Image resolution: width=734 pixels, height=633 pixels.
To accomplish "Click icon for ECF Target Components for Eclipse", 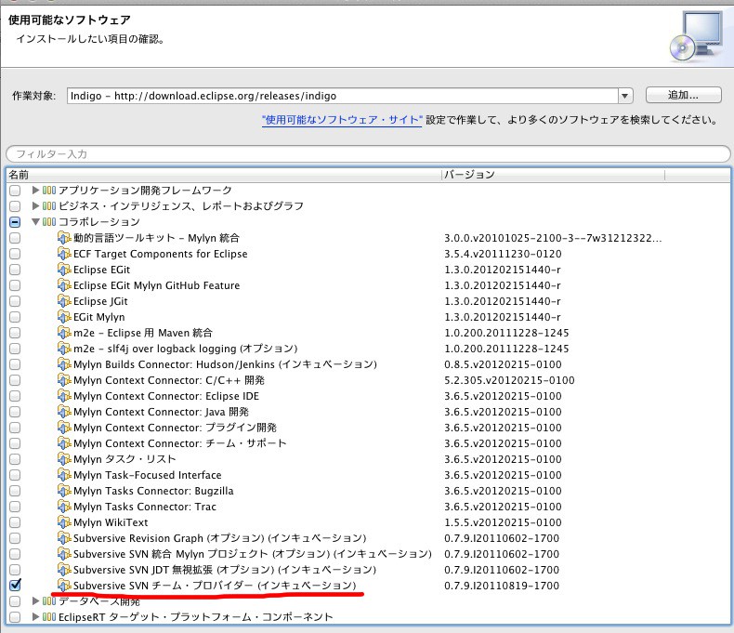I will (64, 254).
